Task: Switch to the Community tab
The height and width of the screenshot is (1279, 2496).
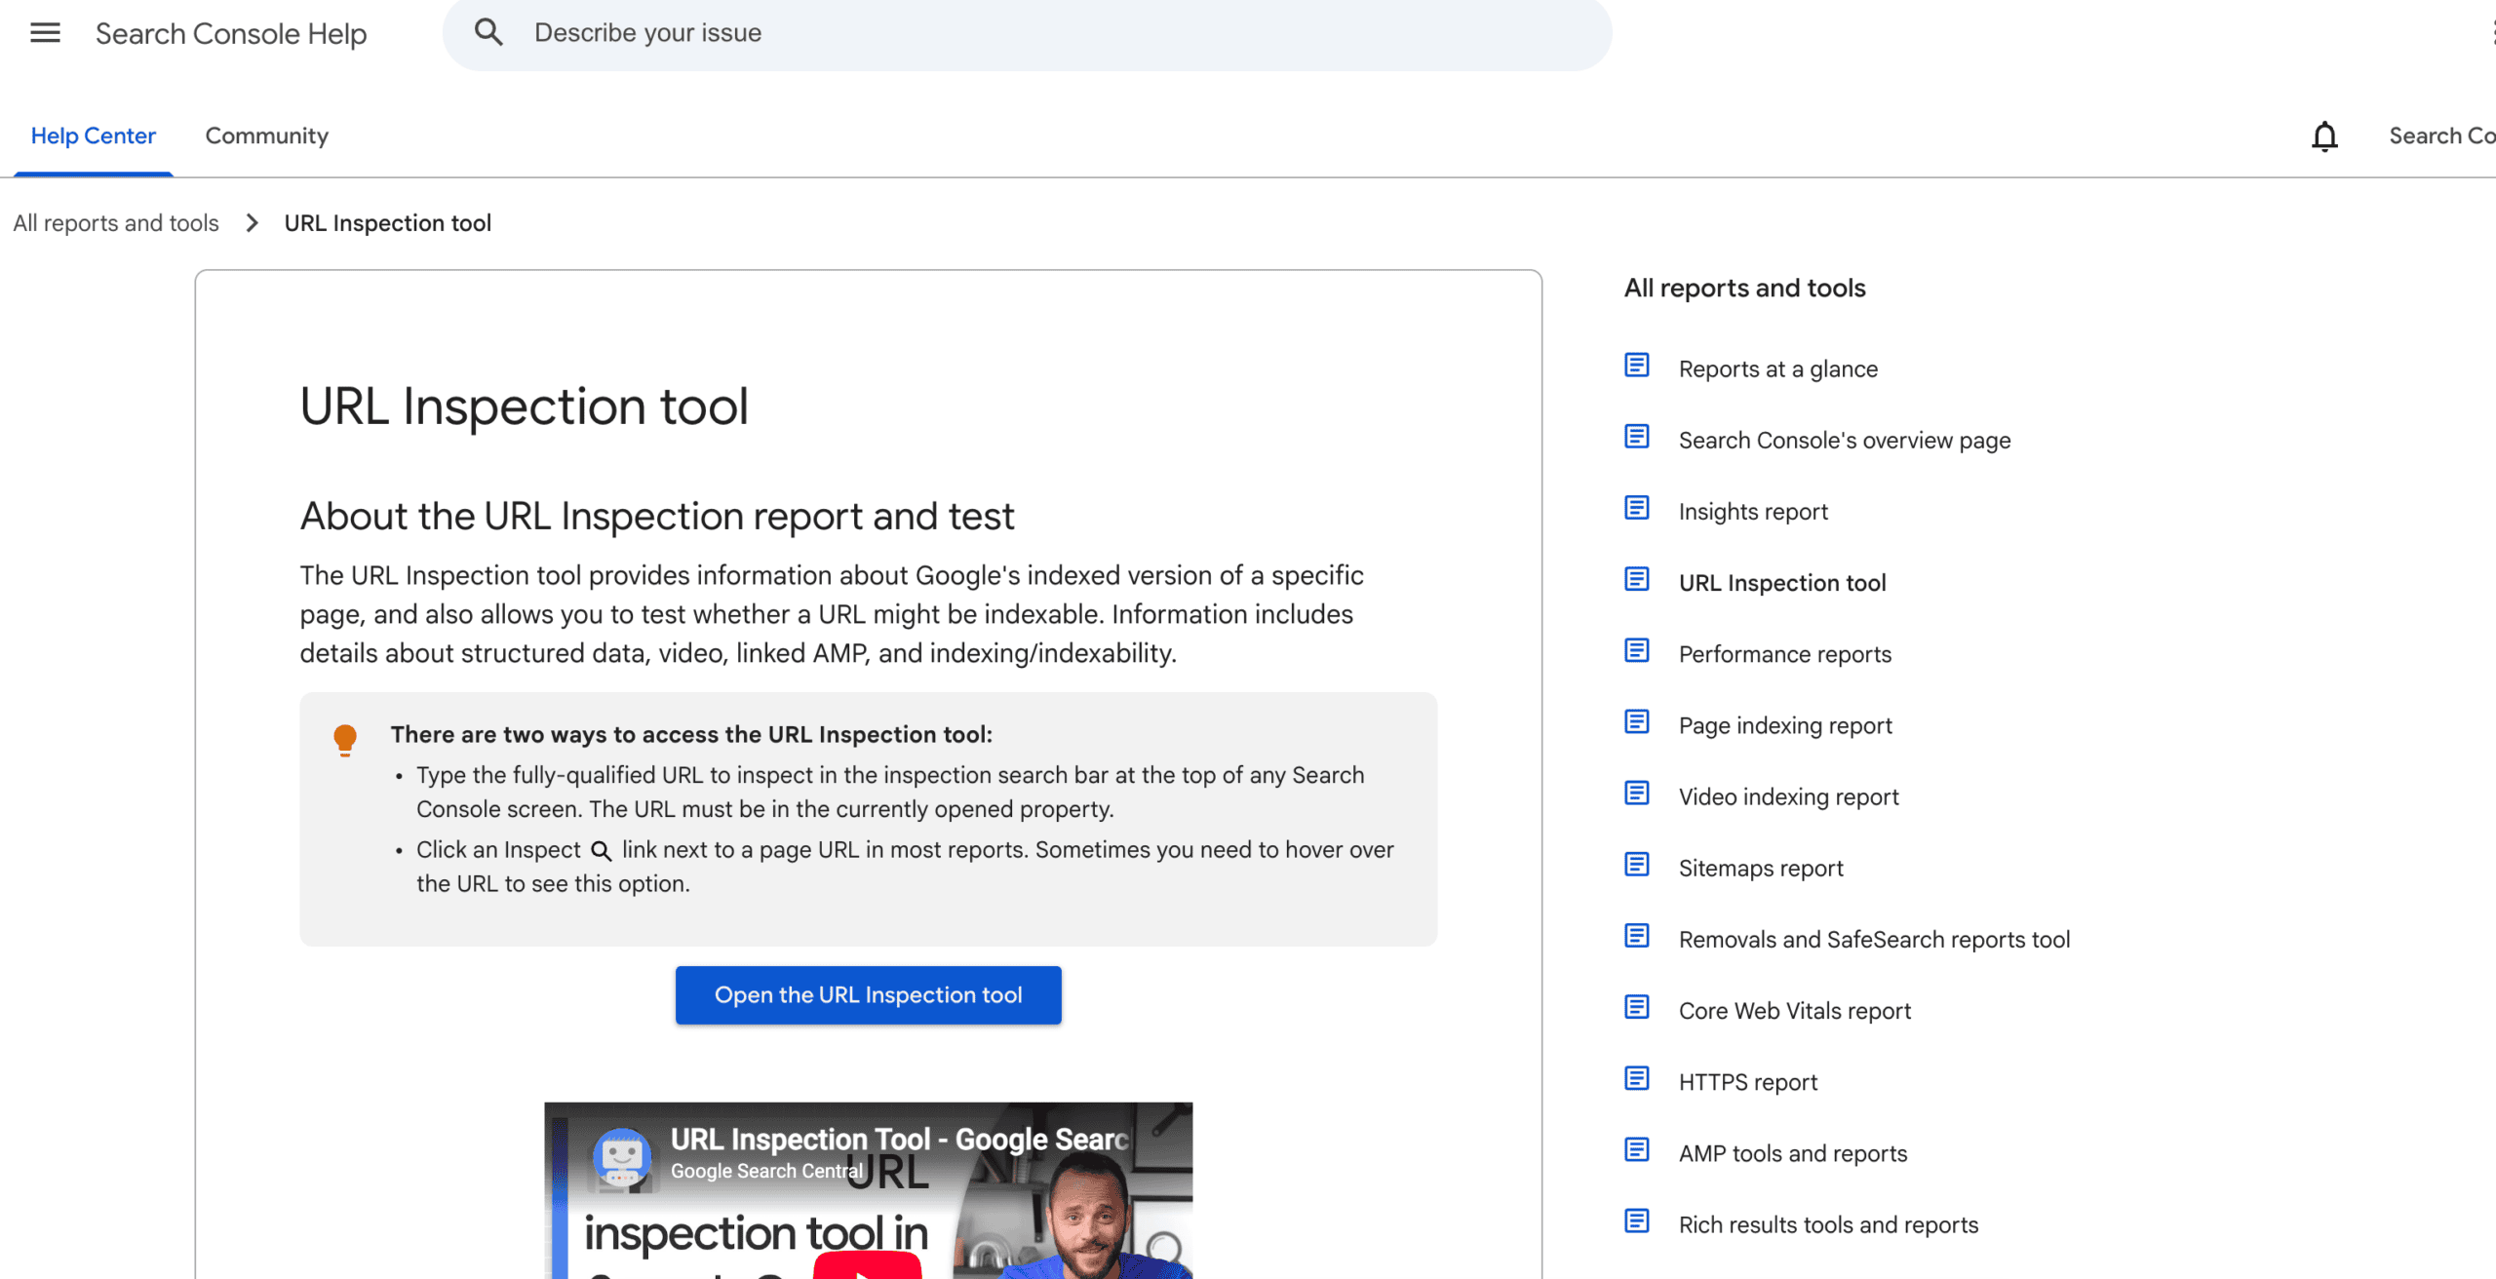Action: pos(266,136)
